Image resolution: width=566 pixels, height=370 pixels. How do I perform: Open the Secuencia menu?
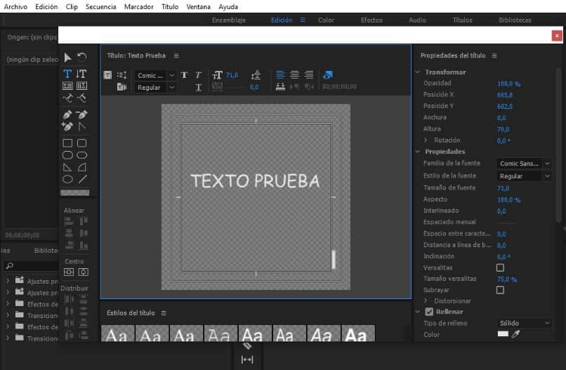(100, 6)
